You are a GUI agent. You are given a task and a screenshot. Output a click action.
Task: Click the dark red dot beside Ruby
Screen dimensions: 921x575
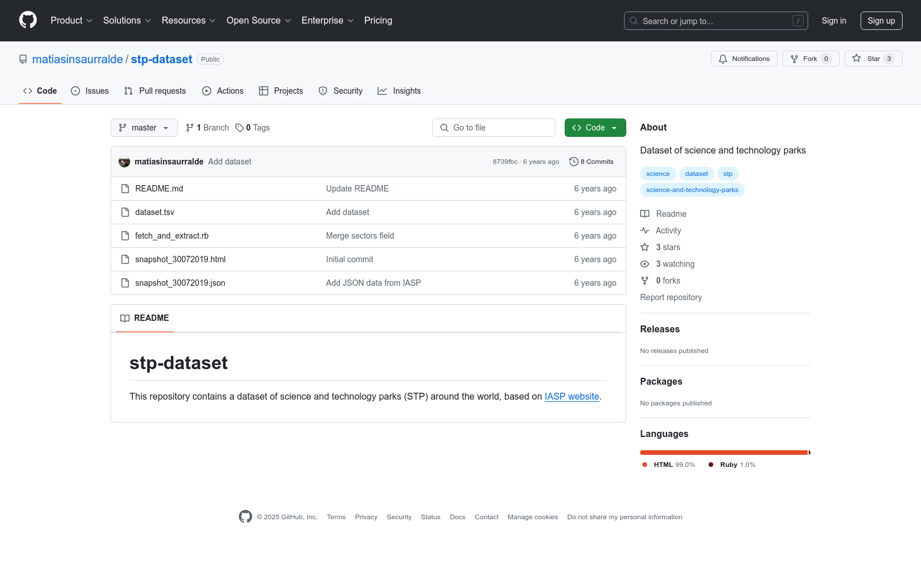(711, 465)
